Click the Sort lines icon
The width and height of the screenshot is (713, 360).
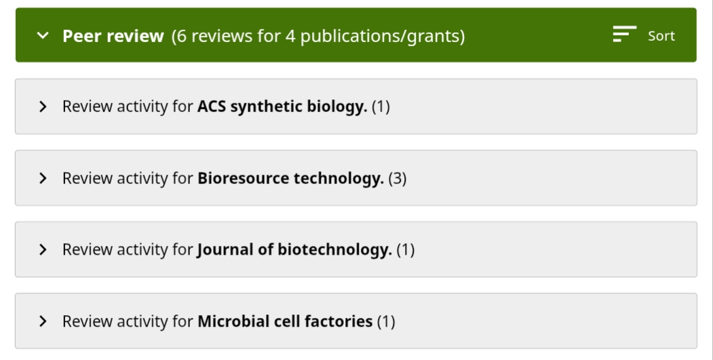(x=625, y=35)
